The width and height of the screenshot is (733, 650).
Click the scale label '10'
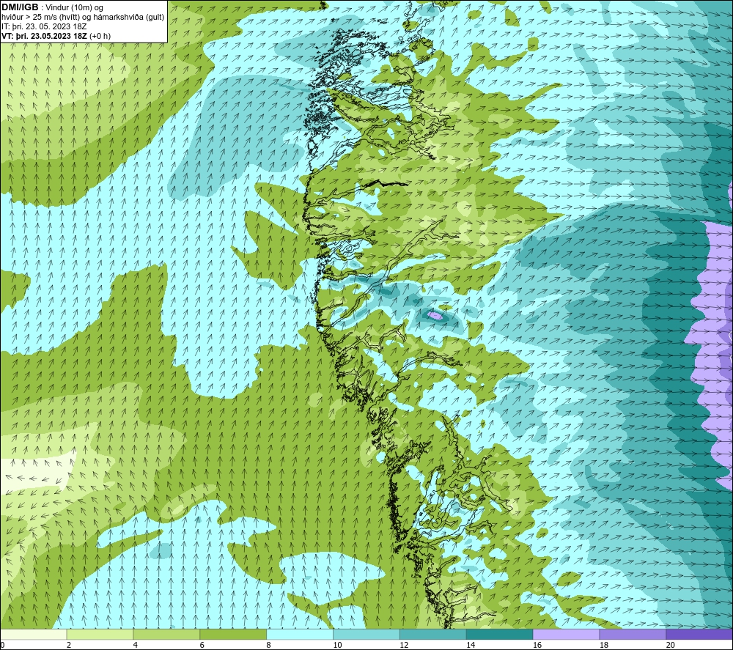tap(337, 645)
